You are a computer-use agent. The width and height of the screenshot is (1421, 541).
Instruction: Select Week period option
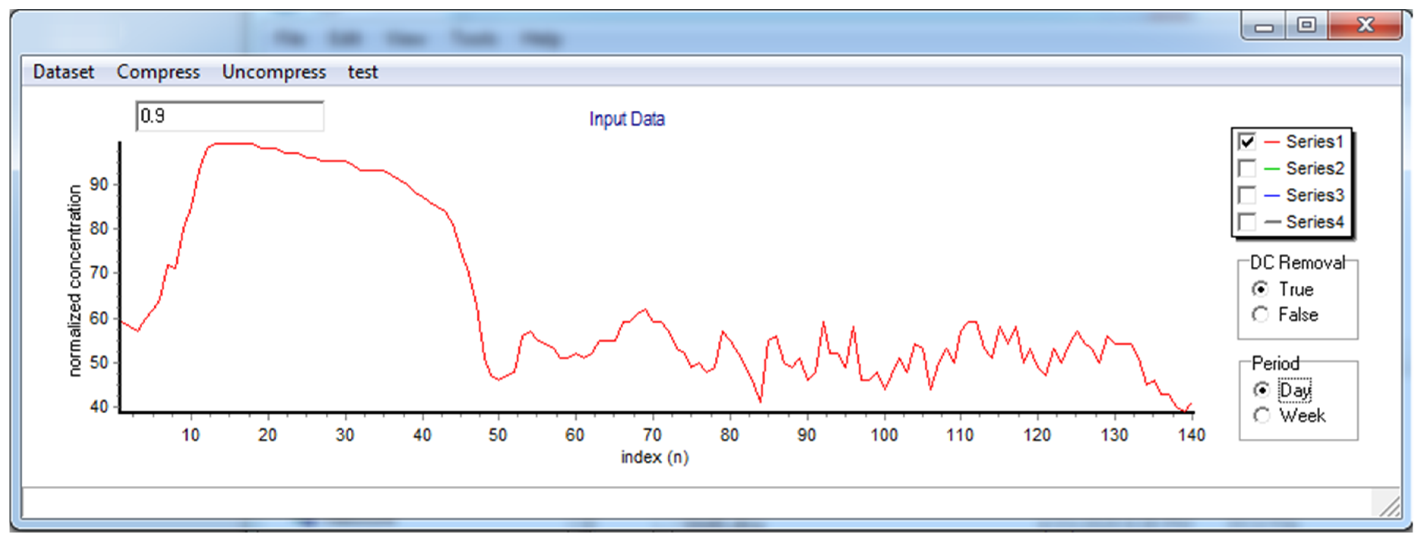[1261, 415]
